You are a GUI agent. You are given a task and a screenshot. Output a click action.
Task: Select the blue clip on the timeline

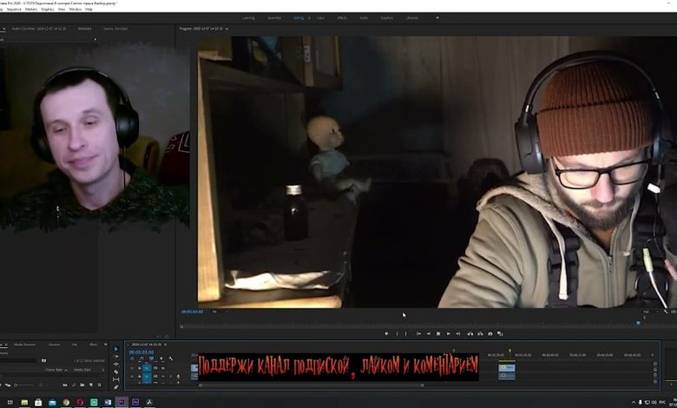point(506,368)
